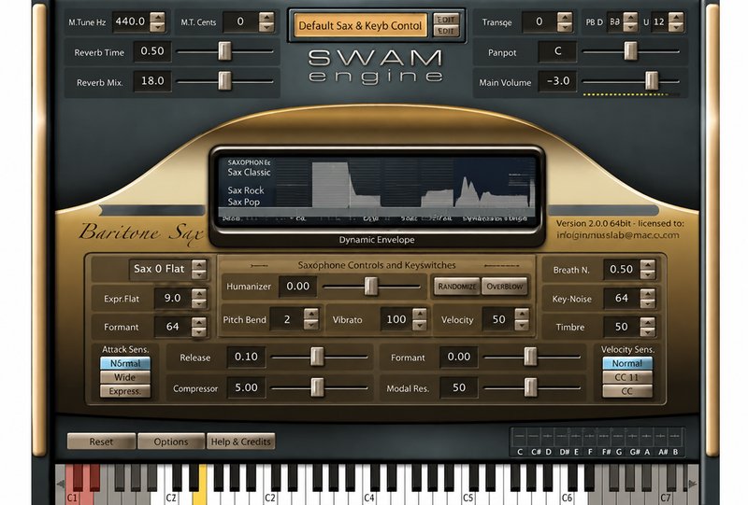Set Attack Sens. to Normal

[125, 363]
